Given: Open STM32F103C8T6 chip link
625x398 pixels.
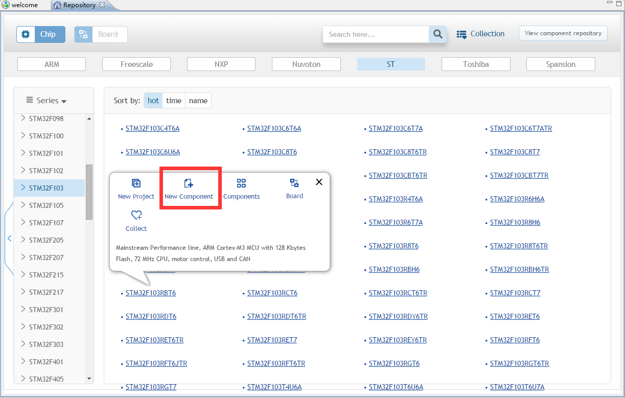Looking at the screenshot, I should click(272, 152).
